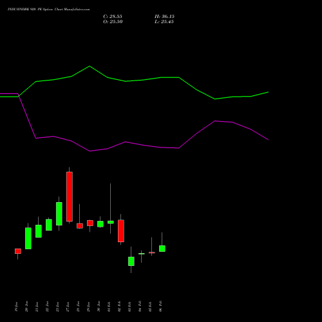This screenshot has height=322, width=322.
Task: Click the green candle for 22 Jan
Action: pos(49,225)
